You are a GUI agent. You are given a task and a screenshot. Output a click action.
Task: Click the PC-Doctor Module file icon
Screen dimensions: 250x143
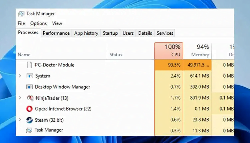pyautogui.click(x=30, y=65)
